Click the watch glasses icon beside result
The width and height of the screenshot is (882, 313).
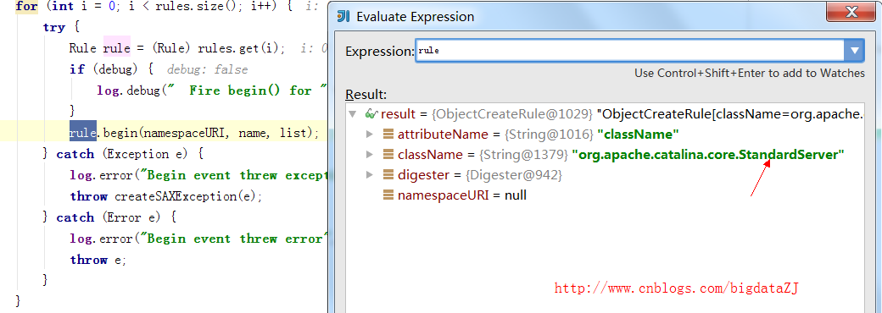pos(371,114)
